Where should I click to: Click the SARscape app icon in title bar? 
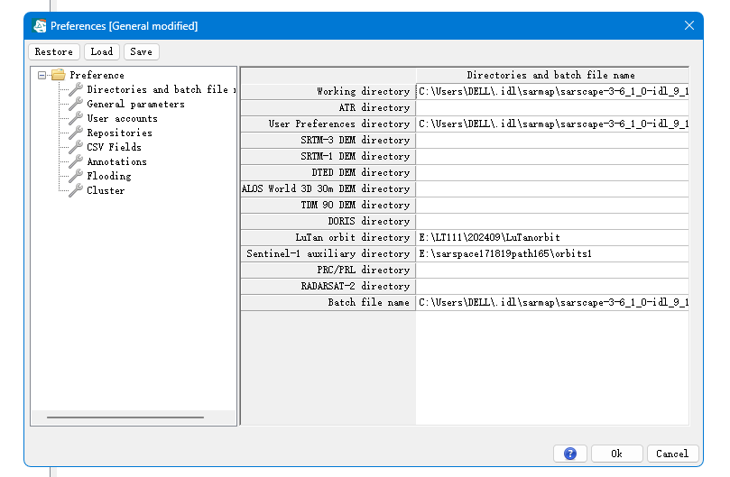tap(40, 25)
